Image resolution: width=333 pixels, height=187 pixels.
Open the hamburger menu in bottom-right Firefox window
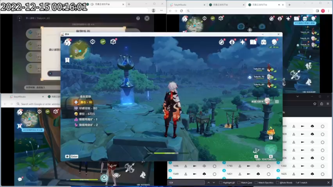click(x=328, y=103)
